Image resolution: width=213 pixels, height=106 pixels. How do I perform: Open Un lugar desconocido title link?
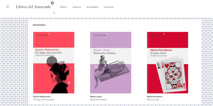[x=43, y=100]
